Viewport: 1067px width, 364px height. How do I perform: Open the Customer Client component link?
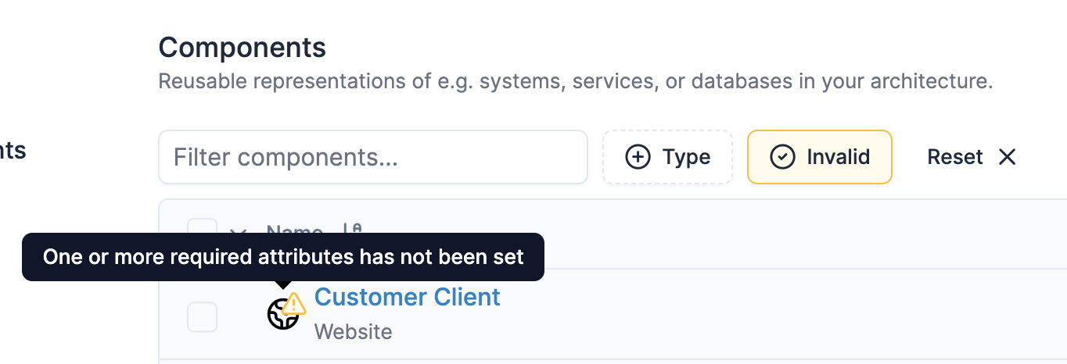tap(408, 297)
